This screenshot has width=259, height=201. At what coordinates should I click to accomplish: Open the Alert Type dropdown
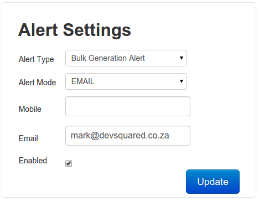coord(126,58)
